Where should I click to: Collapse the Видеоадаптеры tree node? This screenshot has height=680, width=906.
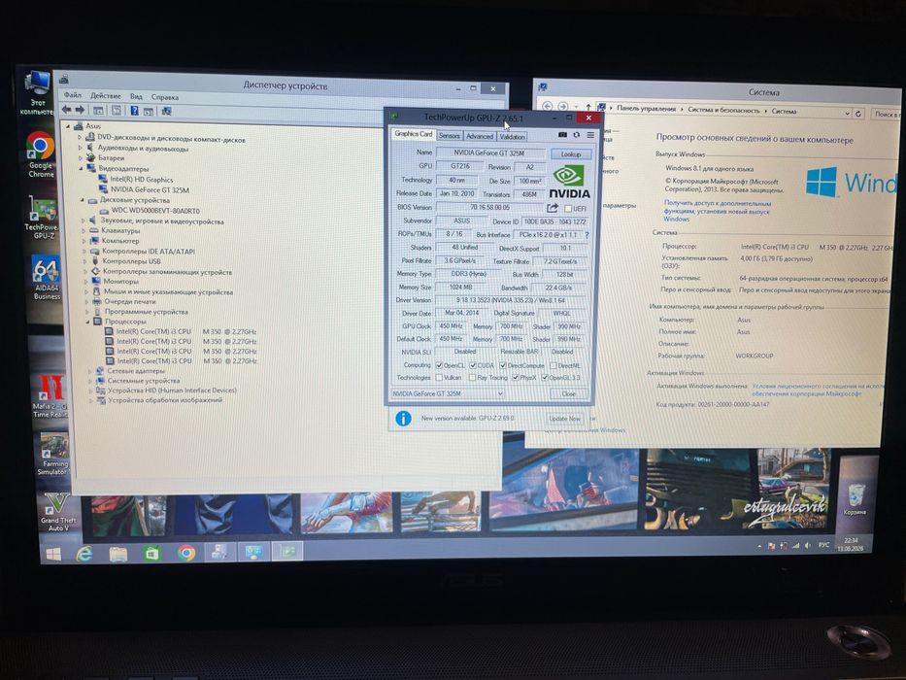[81, 168]
